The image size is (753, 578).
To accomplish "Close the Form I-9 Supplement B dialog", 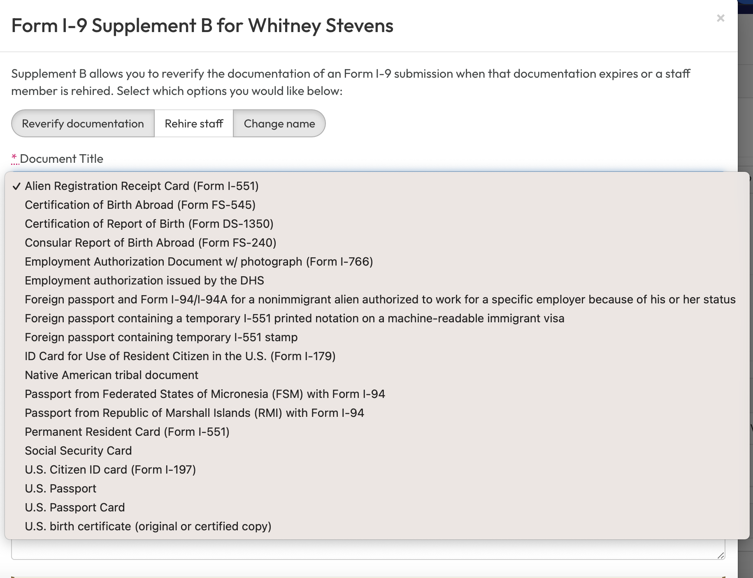I will coord(720,18).
